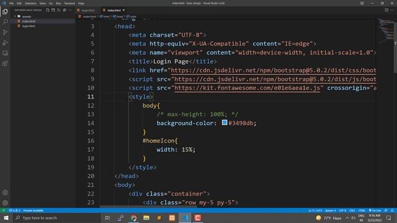Open the Accounts menu in the activity bar
Image resolution: width=397 pixels, height=223 pixels.
pos(5,193)
